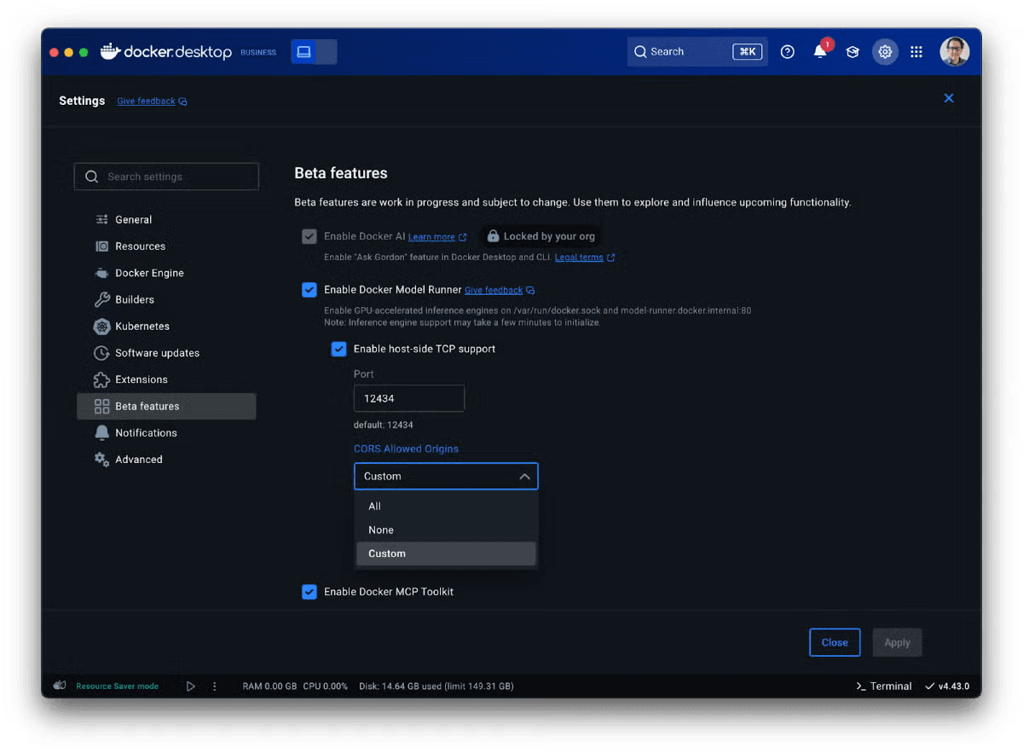Click the RAM 0.00 GB readout

tap(269, 686)
